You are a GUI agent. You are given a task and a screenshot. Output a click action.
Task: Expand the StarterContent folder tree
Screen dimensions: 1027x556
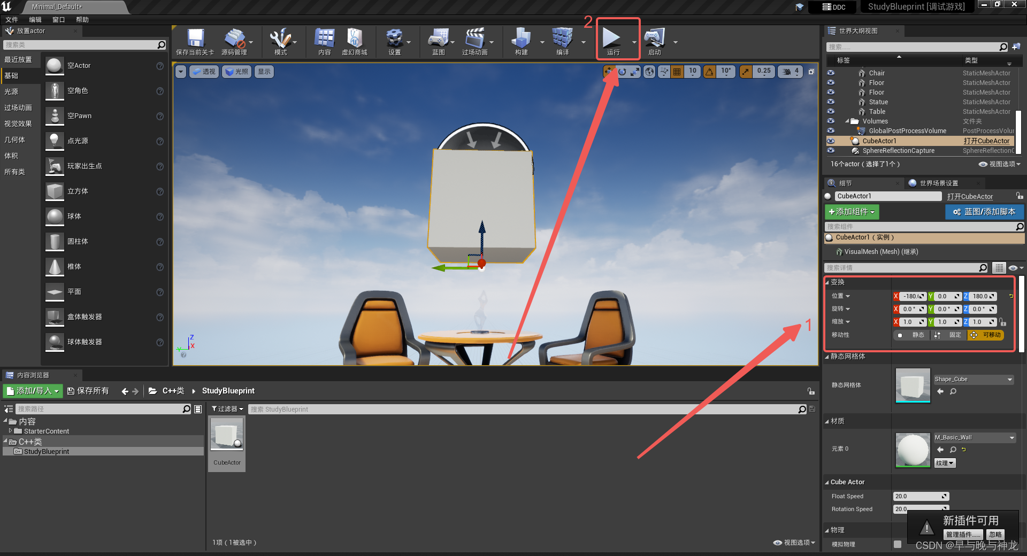(x=10, y=431)
